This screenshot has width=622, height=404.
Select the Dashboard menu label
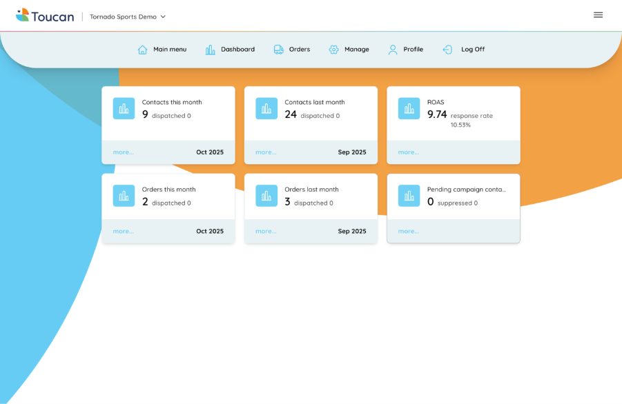click(x=237, y=50)
